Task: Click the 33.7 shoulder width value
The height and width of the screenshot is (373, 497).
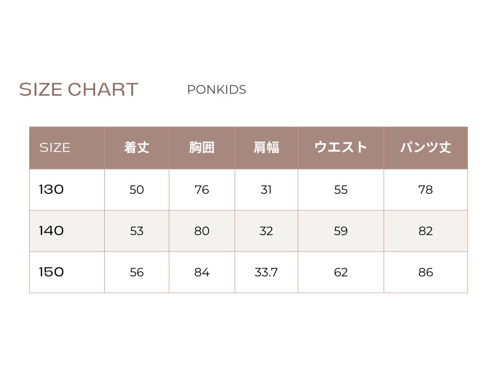Action: (x=266, y=272)
